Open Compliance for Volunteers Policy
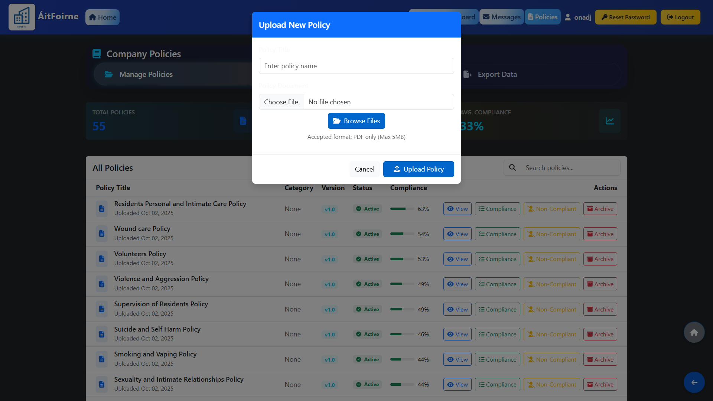713x401 pixels. click(497, 259)
